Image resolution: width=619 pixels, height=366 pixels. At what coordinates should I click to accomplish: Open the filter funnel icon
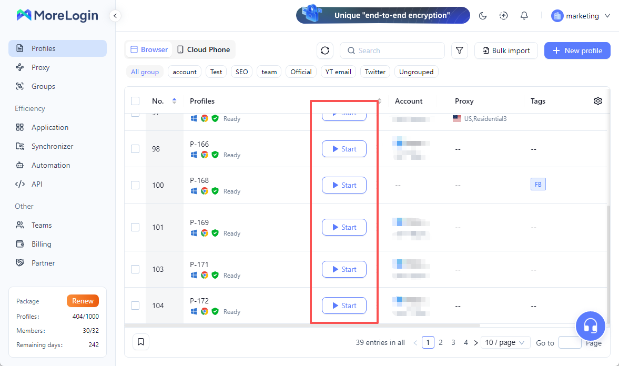point(460,50)
